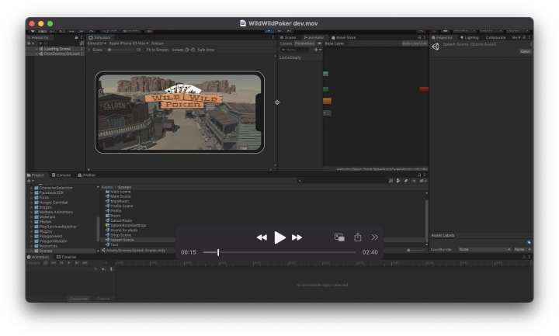Expand the FacebookSDK folder
Viewport: 559px width, 336px height.
[31, 192]
